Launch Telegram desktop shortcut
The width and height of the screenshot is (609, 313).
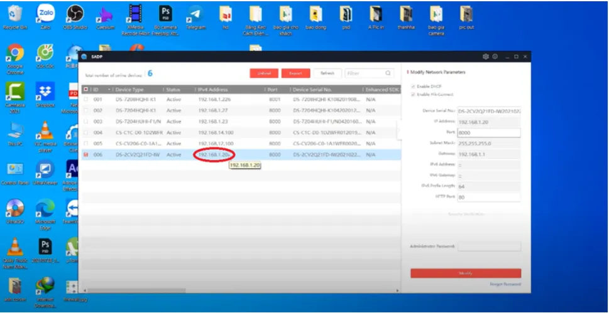[x=195, y=18]
